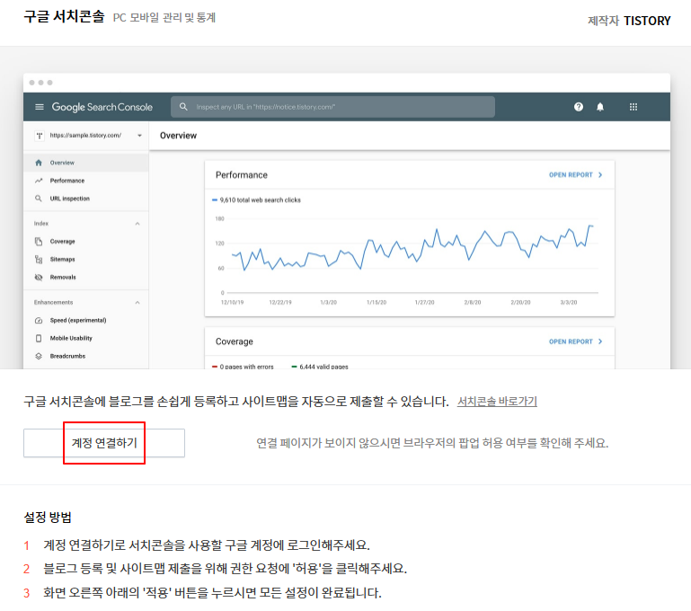Click the Speed gauge icon

click(39, 320)
